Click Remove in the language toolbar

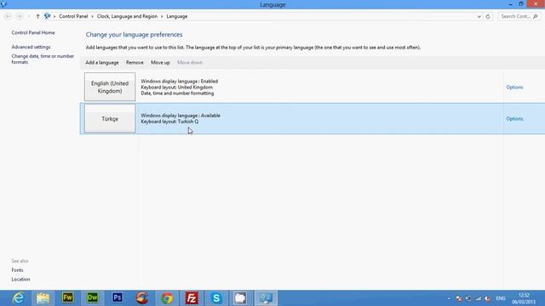click(x=135, y=62)
